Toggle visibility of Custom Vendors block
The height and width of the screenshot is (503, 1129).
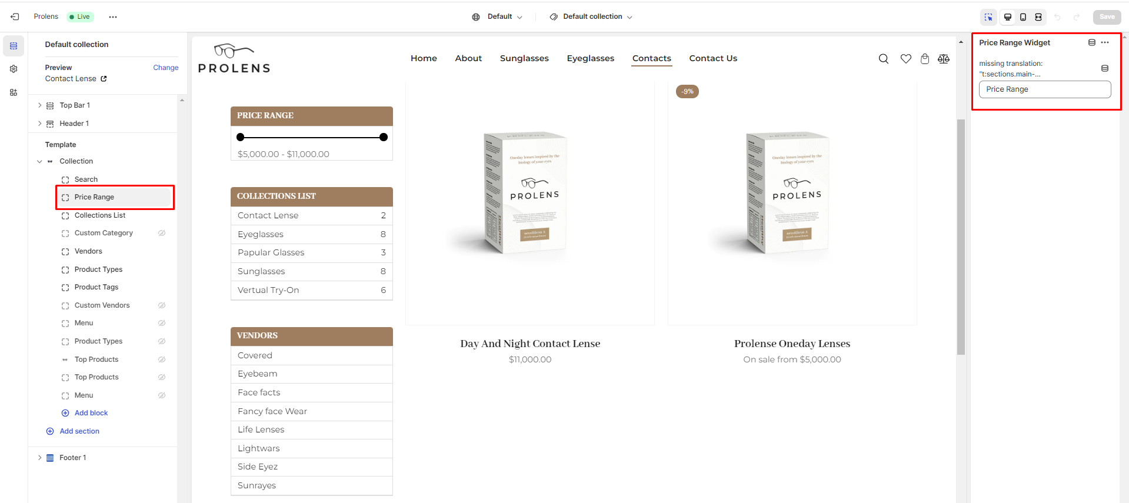[162, 305]
